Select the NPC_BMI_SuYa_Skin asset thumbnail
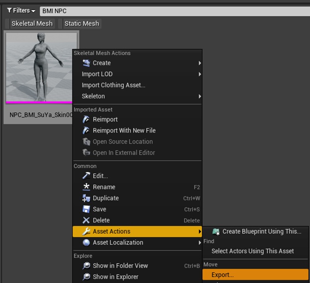310x283 pixels. point(41,68)
